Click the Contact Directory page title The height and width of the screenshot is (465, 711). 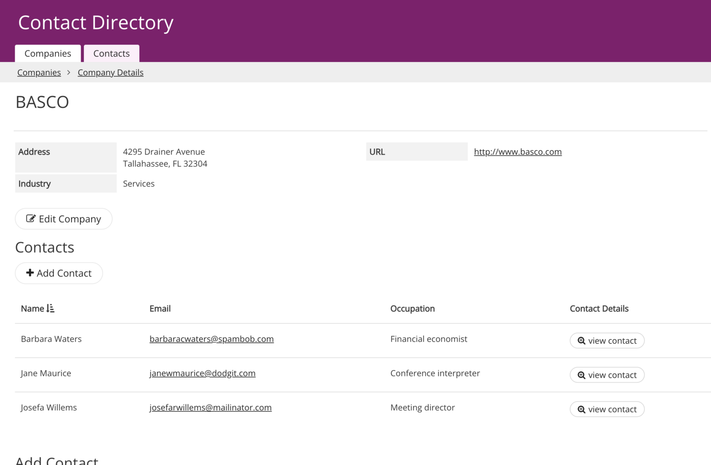(x=96, y=23)
